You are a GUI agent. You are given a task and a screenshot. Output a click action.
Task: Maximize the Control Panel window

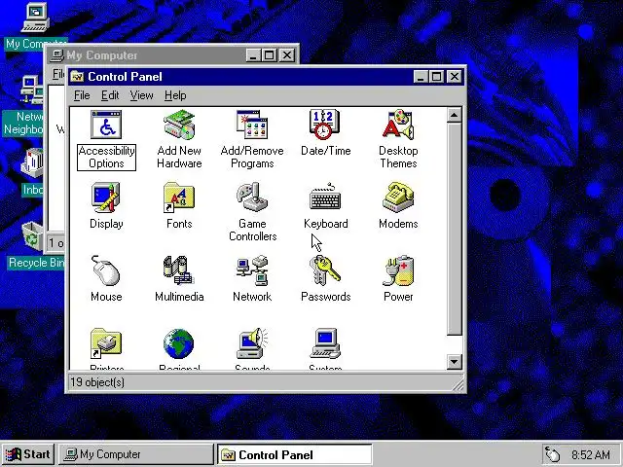point(436,76)
